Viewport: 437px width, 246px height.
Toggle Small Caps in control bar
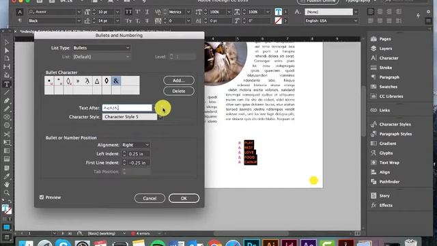click(x=128, y=21)
